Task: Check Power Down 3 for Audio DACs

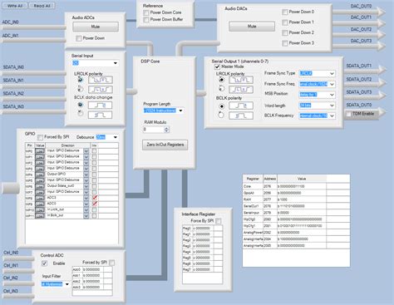Action: (285, 43)
